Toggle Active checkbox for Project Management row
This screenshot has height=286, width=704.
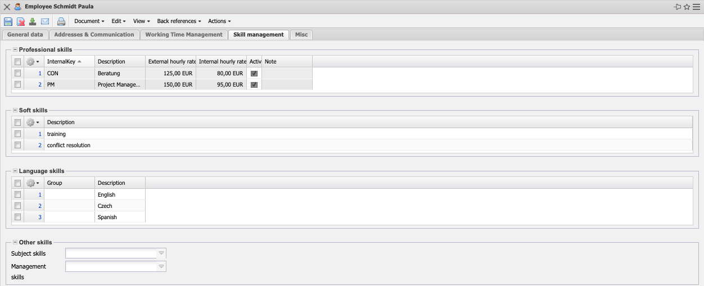254,84
